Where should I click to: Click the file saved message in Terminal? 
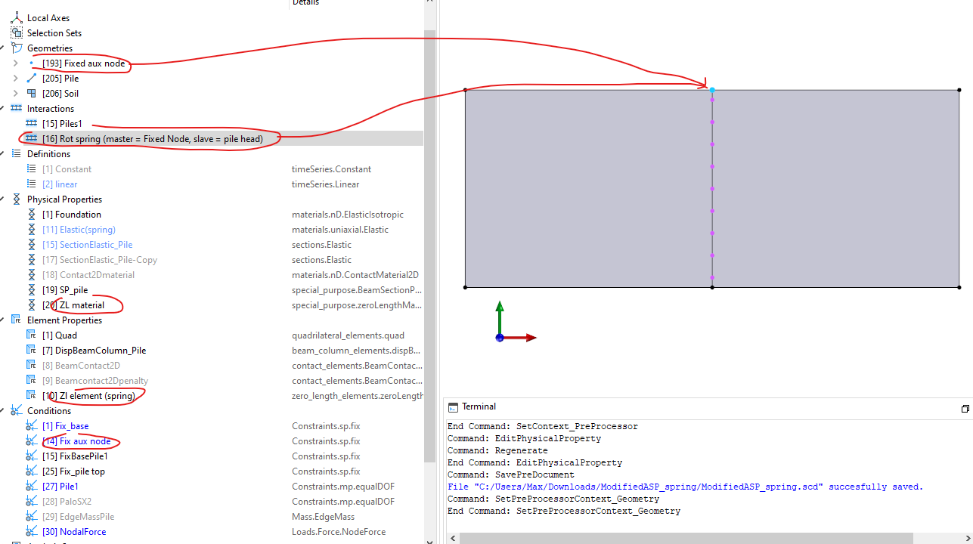click(685, 487)
